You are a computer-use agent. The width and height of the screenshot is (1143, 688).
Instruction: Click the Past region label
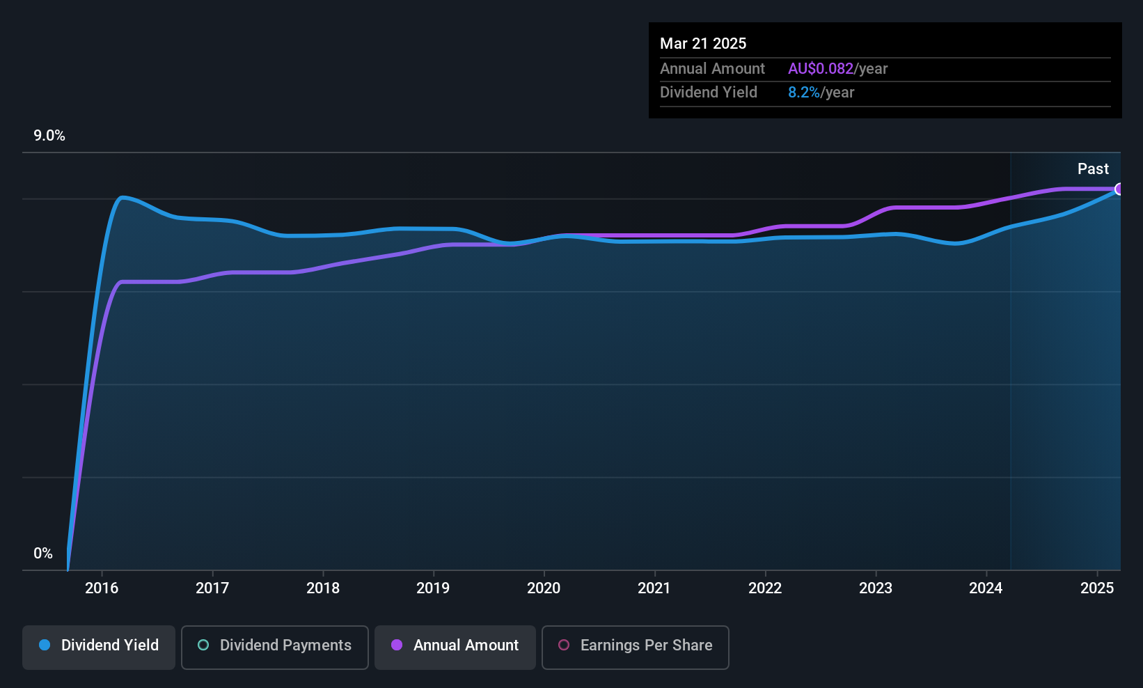pos(1093,169)
